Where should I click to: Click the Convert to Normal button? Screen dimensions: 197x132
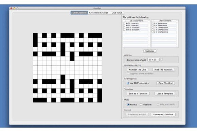point(137,115)
